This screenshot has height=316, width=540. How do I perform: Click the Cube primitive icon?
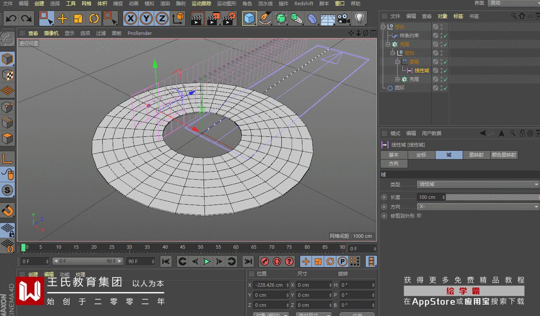point(249,18)
